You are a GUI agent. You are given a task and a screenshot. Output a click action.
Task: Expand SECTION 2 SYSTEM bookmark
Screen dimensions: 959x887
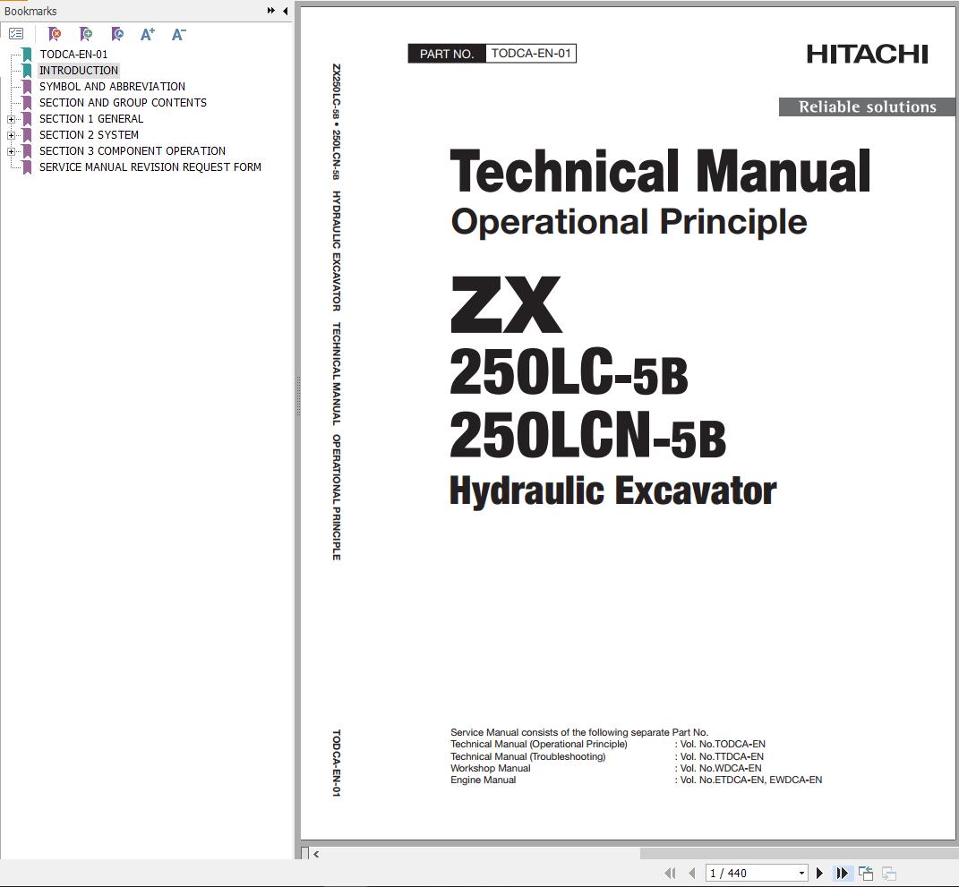11,135
